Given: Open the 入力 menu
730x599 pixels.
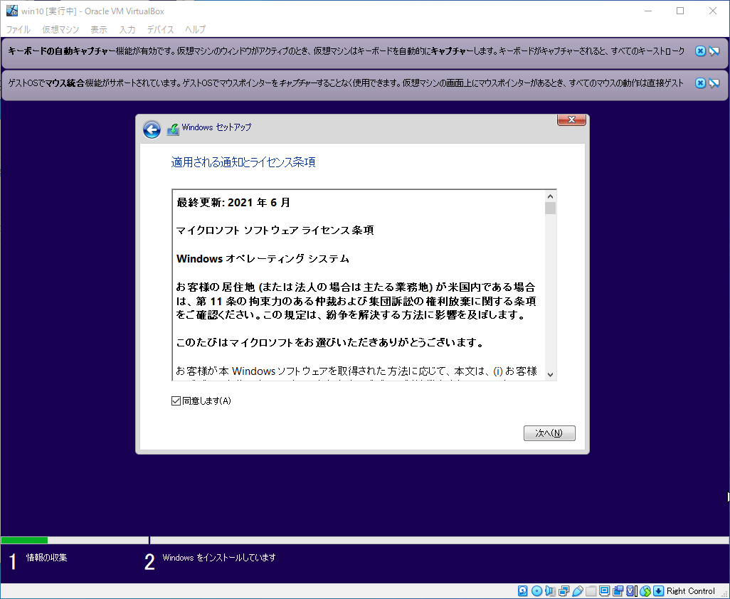Looking at the screenshot, I should (x=127, y=29).
